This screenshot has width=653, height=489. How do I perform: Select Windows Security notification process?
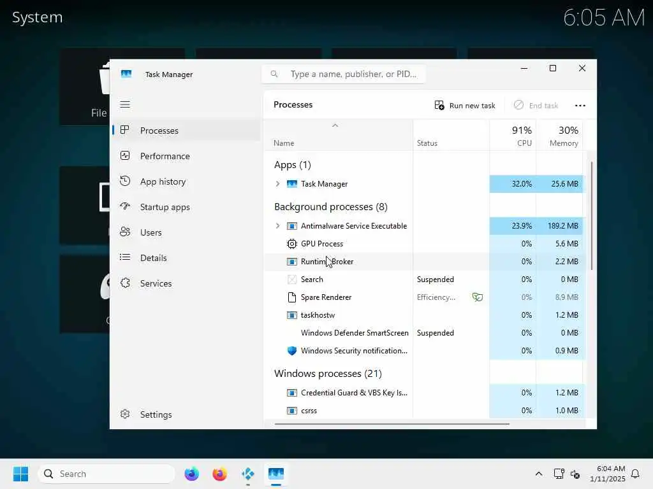point(424,351)
